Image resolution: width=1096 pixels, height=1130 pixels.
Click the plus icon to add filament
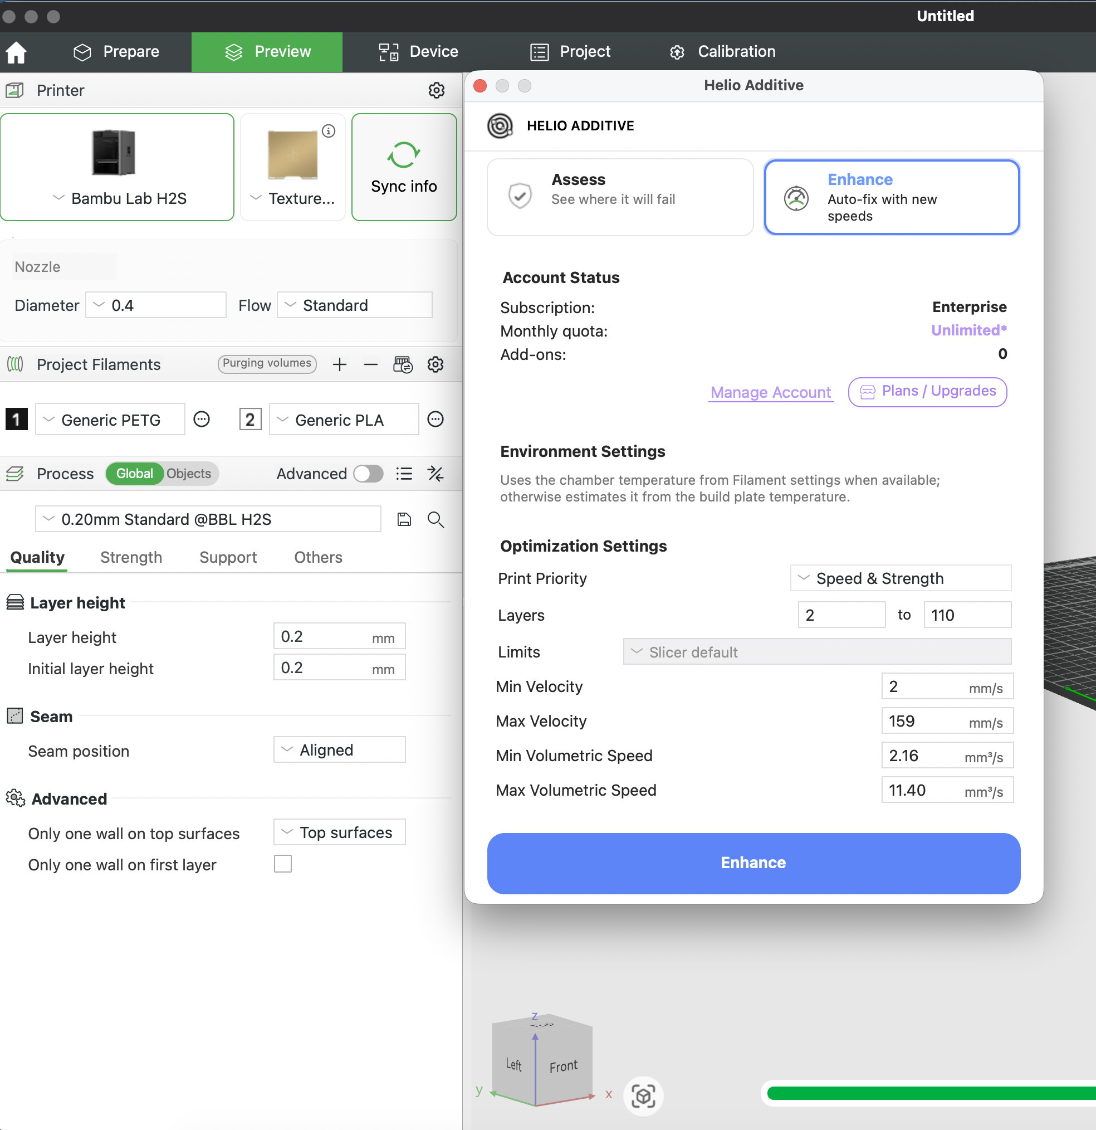(339, 364)
